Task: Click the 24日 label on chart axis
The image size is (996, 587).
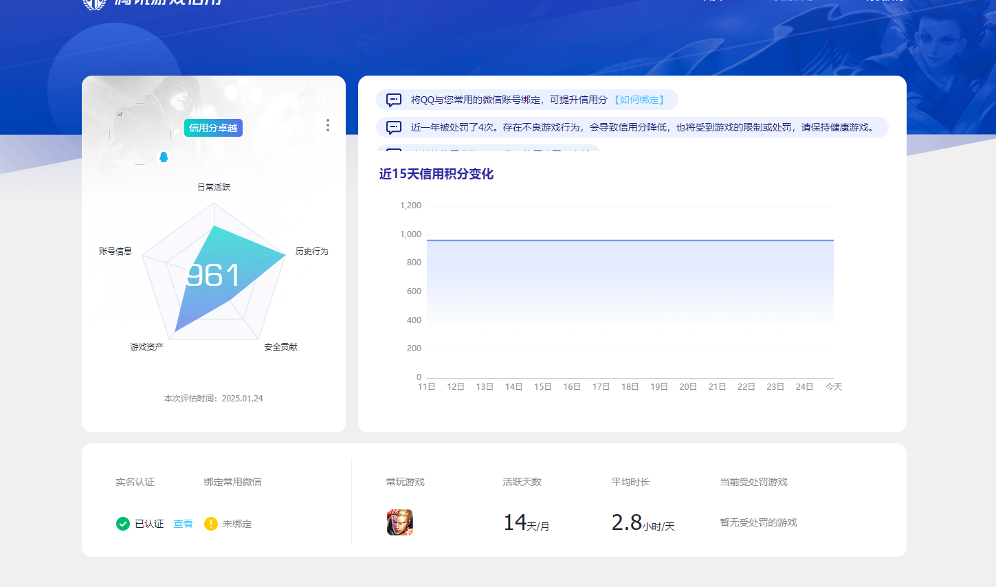Action: [x=805, y=387]
